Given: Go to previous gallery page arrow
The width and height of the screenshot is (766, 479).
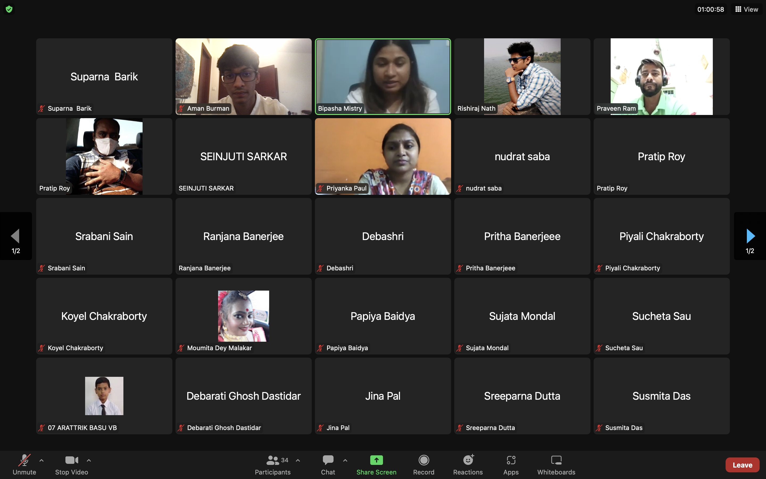Looking at the screenshot, I should point(15,236).
